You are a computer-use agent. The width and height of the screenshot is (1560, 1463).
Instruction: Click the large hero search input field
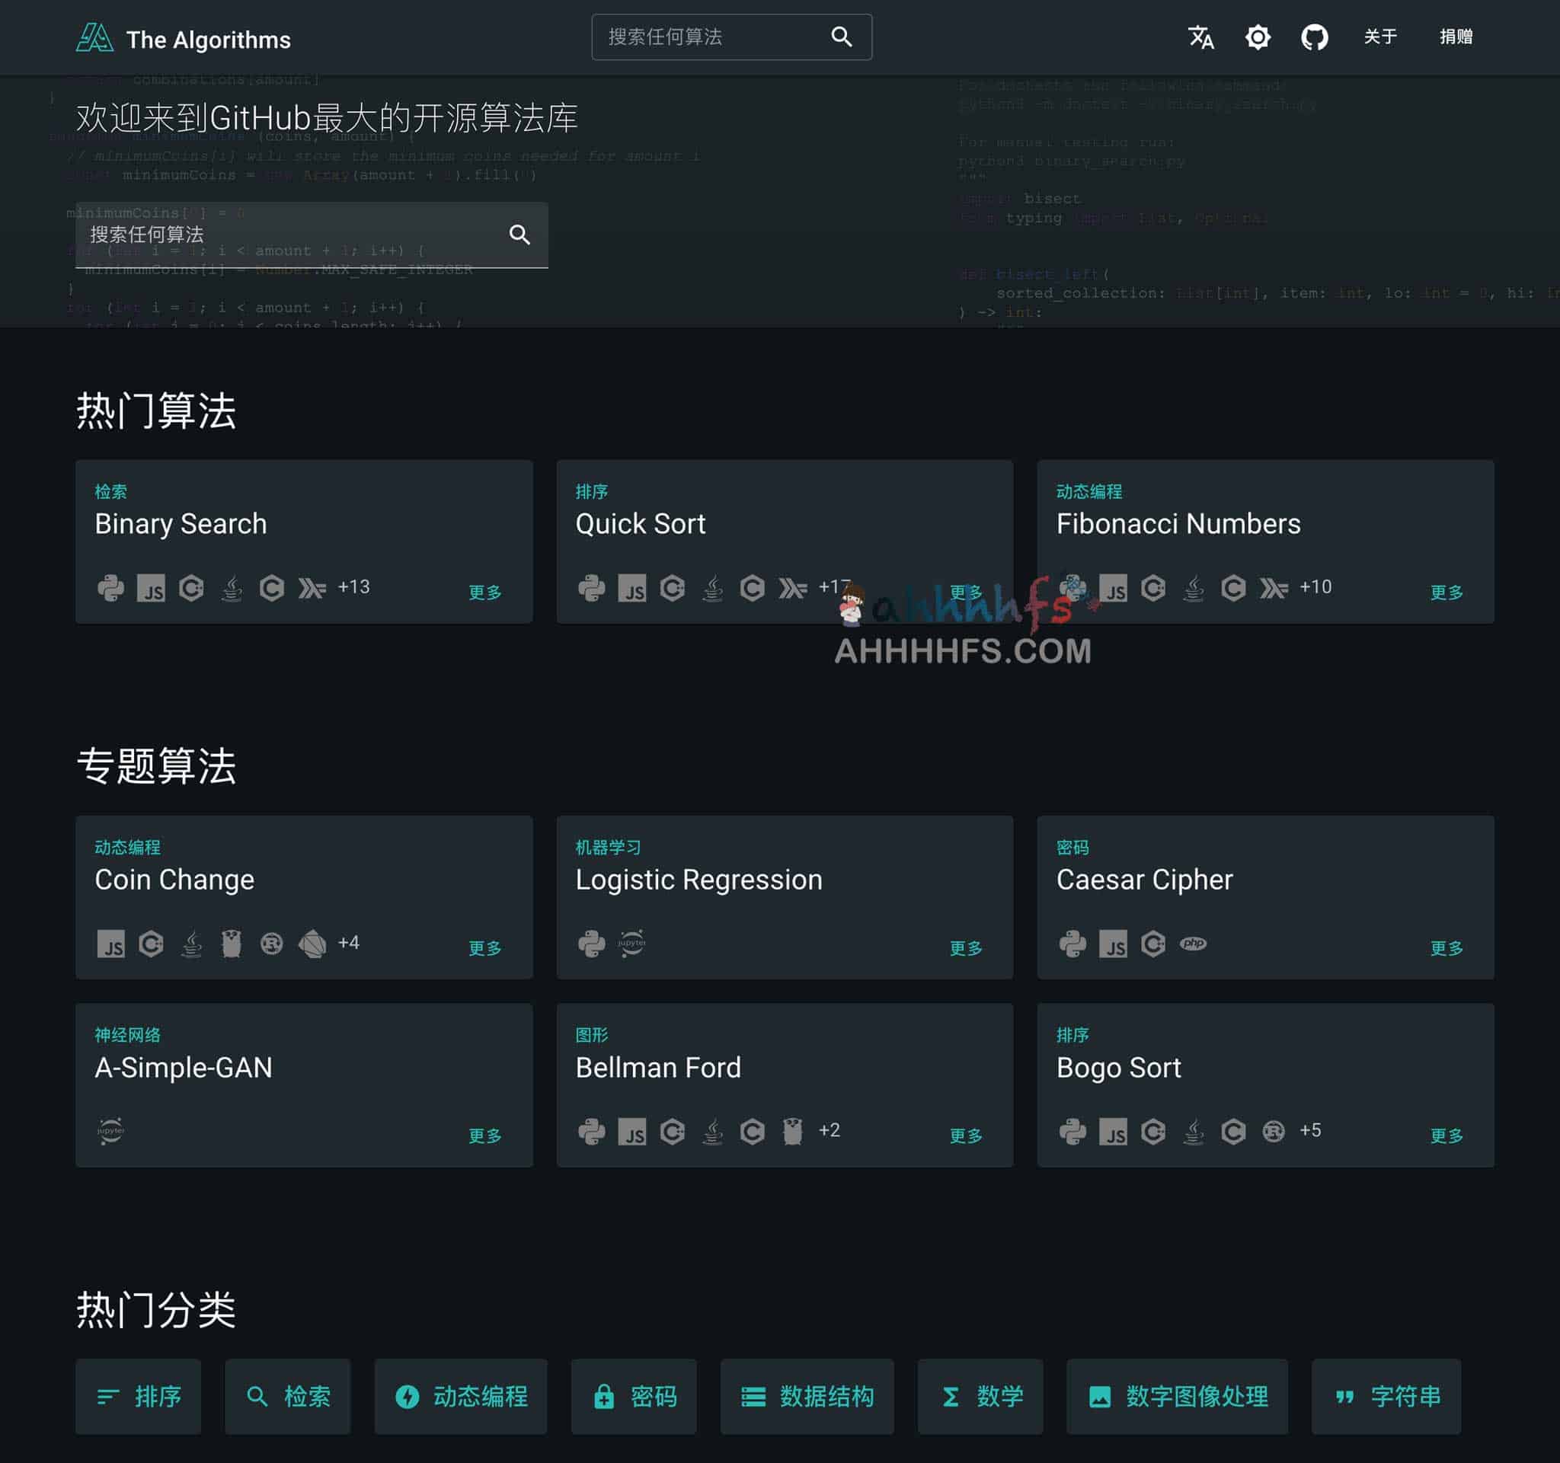[275, 235]
